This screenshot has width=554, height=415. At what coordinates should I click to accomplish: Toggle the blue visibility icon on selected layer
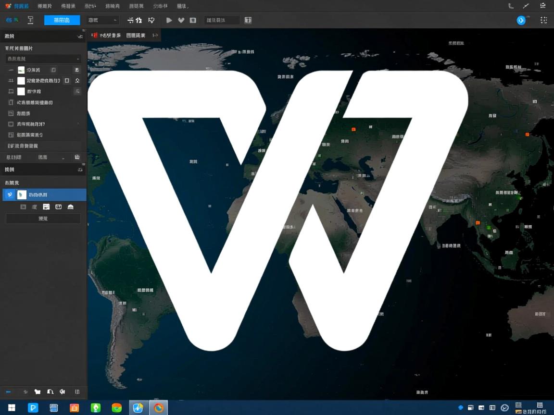pos(10,195)
